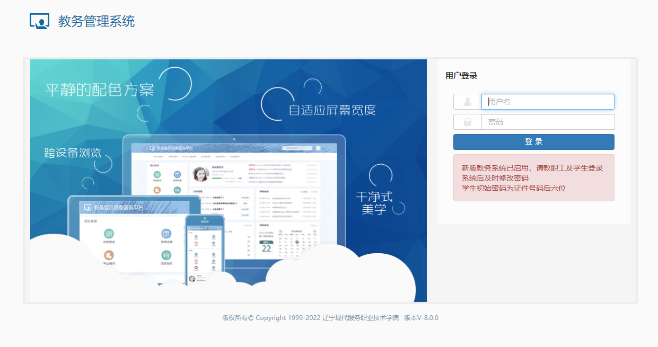Click the 干净式美学 banner text
This screenshot has height=347, width=658.
(x=374, y=203)
